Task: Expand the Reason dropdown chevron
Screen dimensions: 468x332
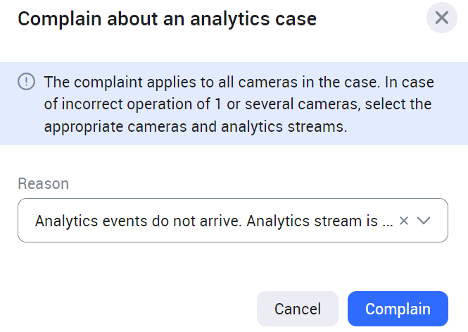Action: click(x=424, y=221)
